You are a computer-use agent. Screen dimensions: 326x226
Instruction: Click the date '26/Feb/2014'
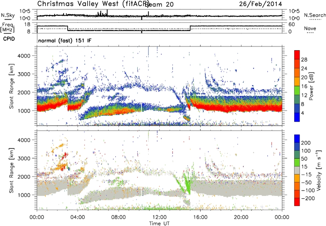tap(260, 4)
